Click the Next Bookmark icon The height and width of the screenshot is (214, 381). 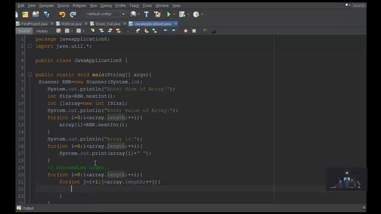146,31
